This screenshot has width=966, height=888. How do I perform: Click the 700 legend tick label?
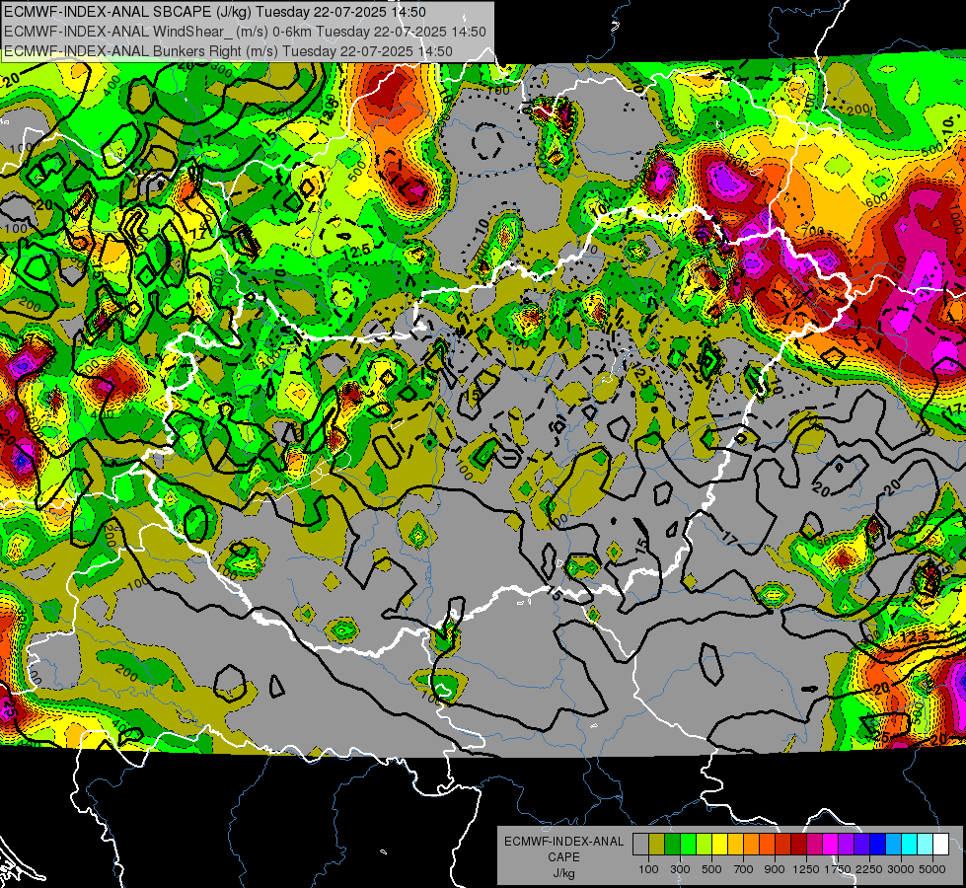click(x=744, y=869)
